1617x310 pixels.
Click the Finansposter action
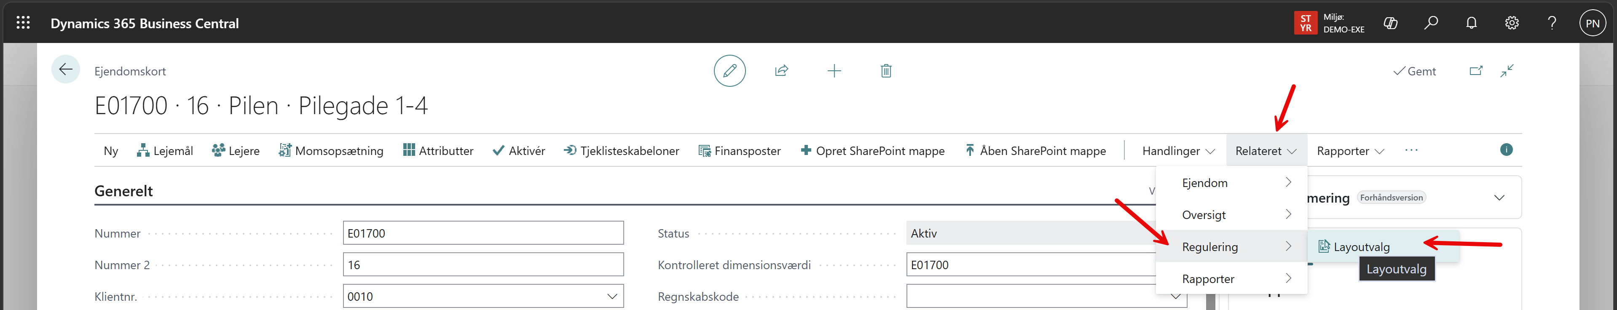click(740, 151)
